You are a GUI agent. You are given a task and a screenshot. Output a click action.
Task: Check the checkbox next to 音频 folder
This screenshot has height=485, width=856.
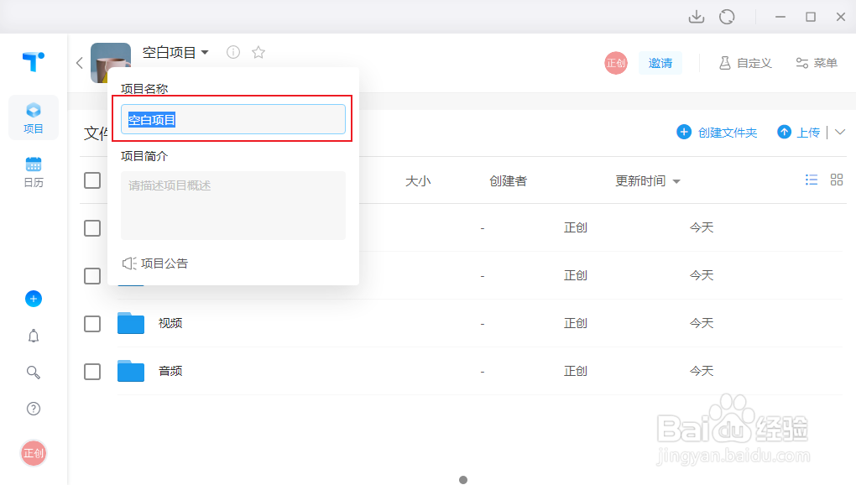click(92, 371)
